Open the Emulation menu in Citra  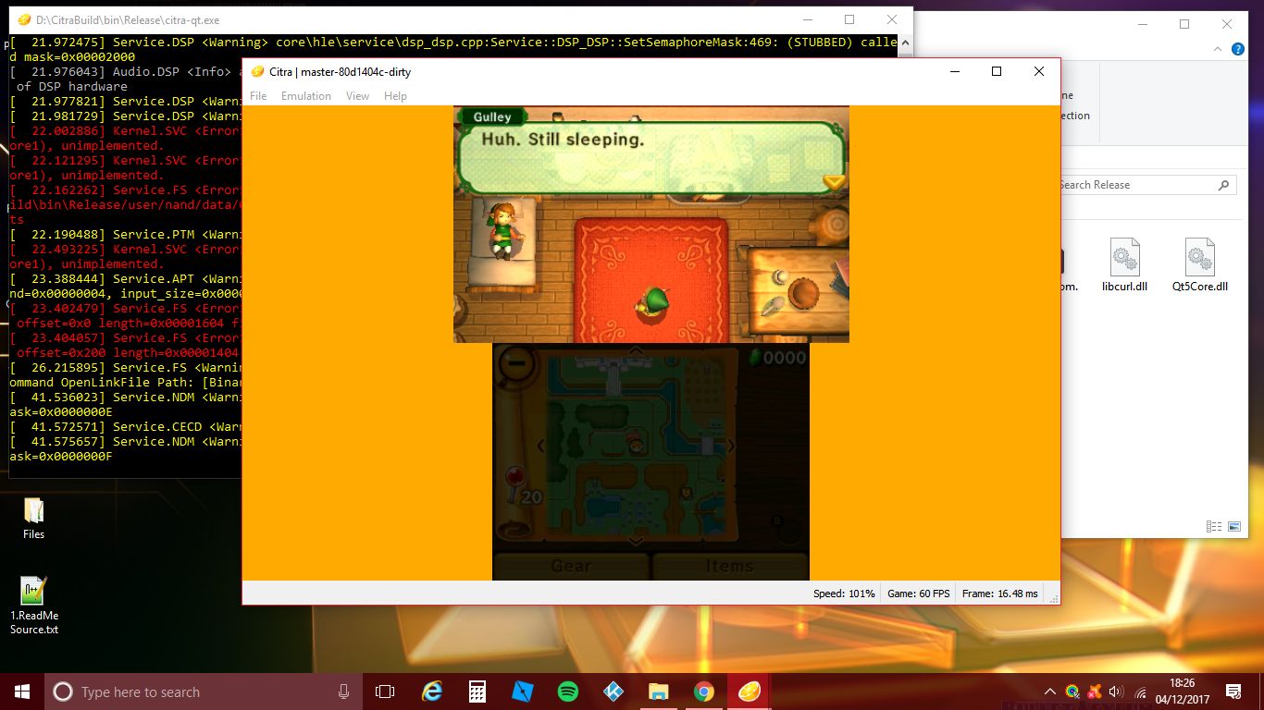click(x=306, y=96)
